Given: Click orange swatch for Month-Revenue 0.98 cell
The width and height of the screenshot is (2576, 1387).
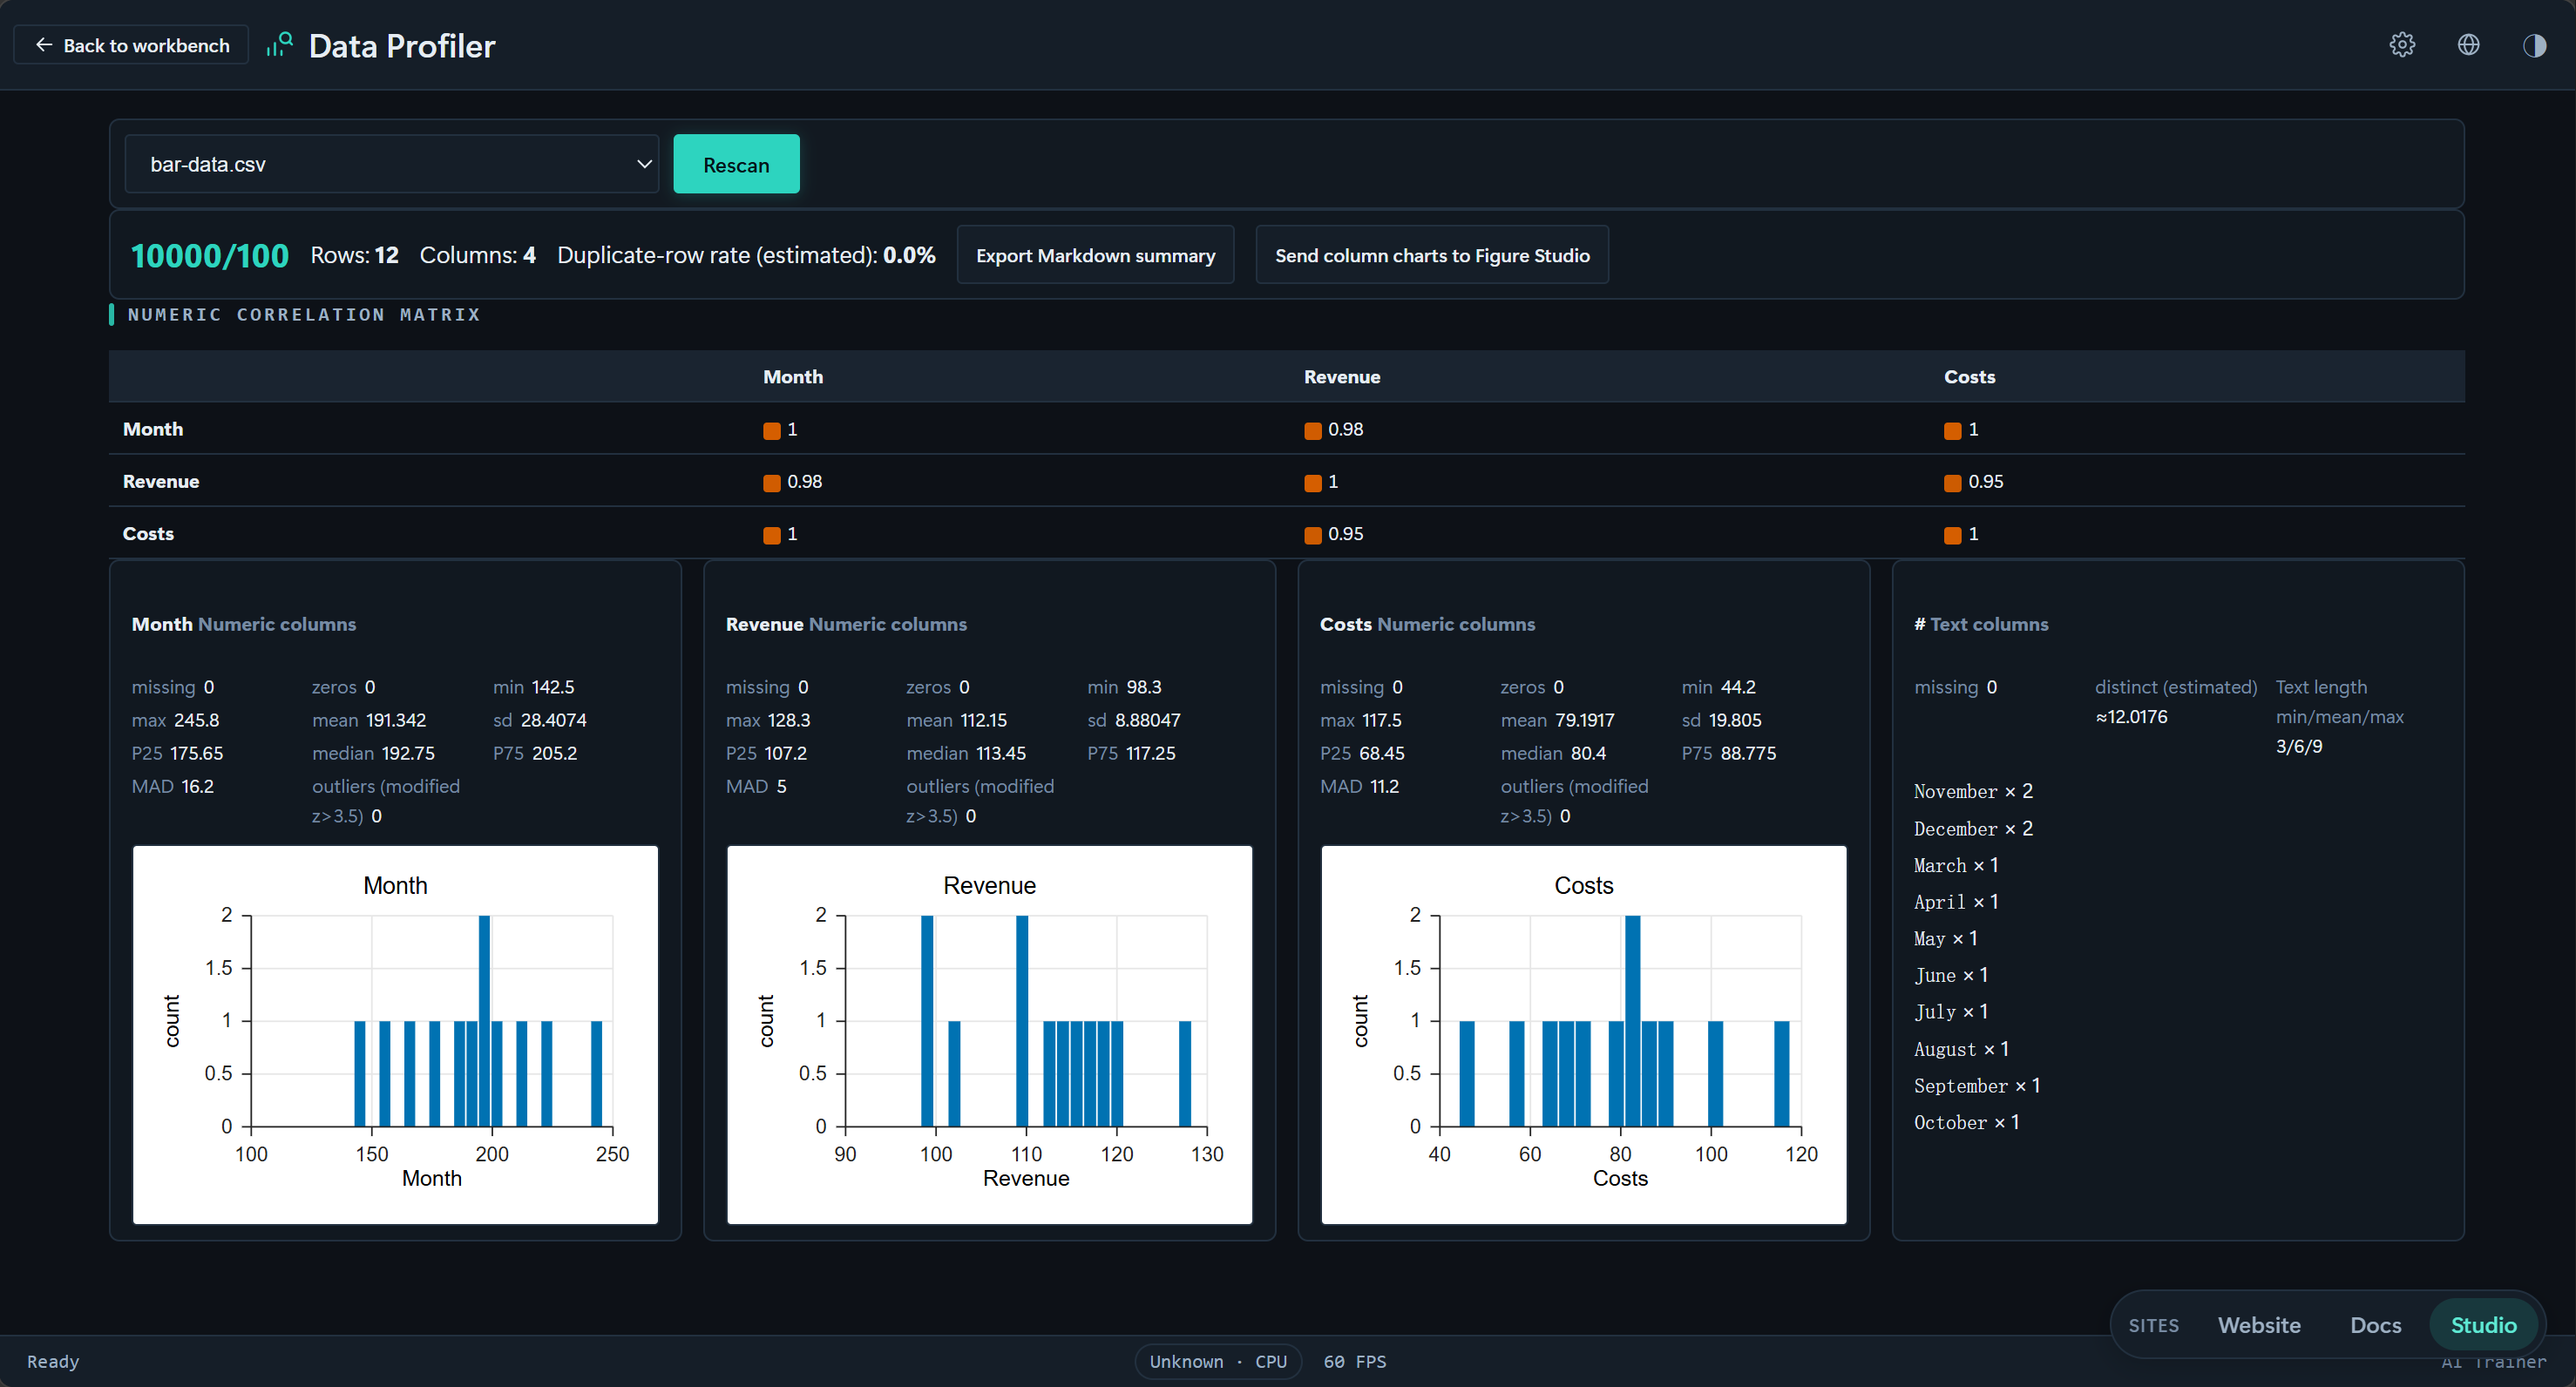Looking at the screenshot, I should 1312,430.
